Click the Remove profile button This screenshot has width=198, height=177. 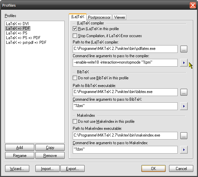(x=50, y=156)
